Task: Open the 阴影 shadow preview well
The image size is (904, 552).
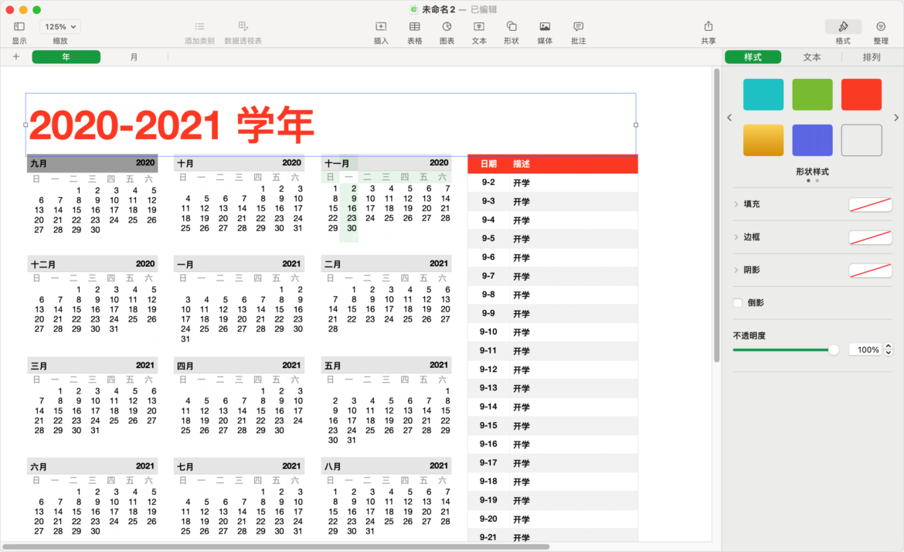Action: [x=871, y=270]
